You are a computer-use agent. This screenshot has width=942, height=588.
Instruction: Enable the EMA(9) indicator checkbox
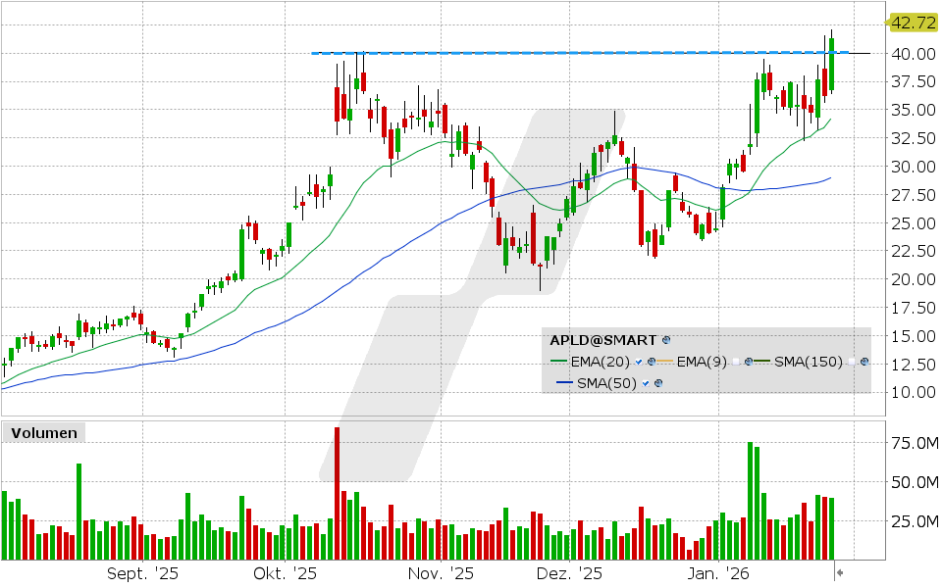tap(735, 361)
